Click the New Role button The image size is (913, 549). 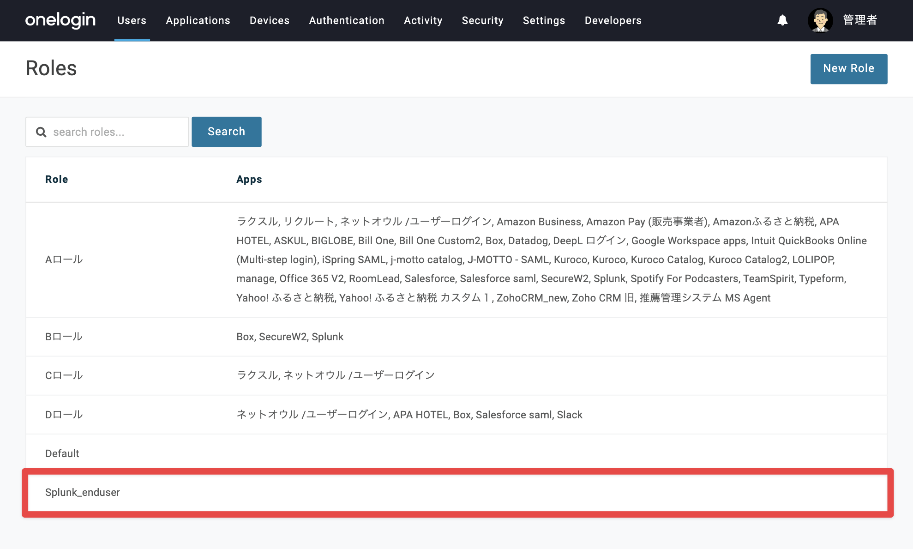tap(849, 69)
